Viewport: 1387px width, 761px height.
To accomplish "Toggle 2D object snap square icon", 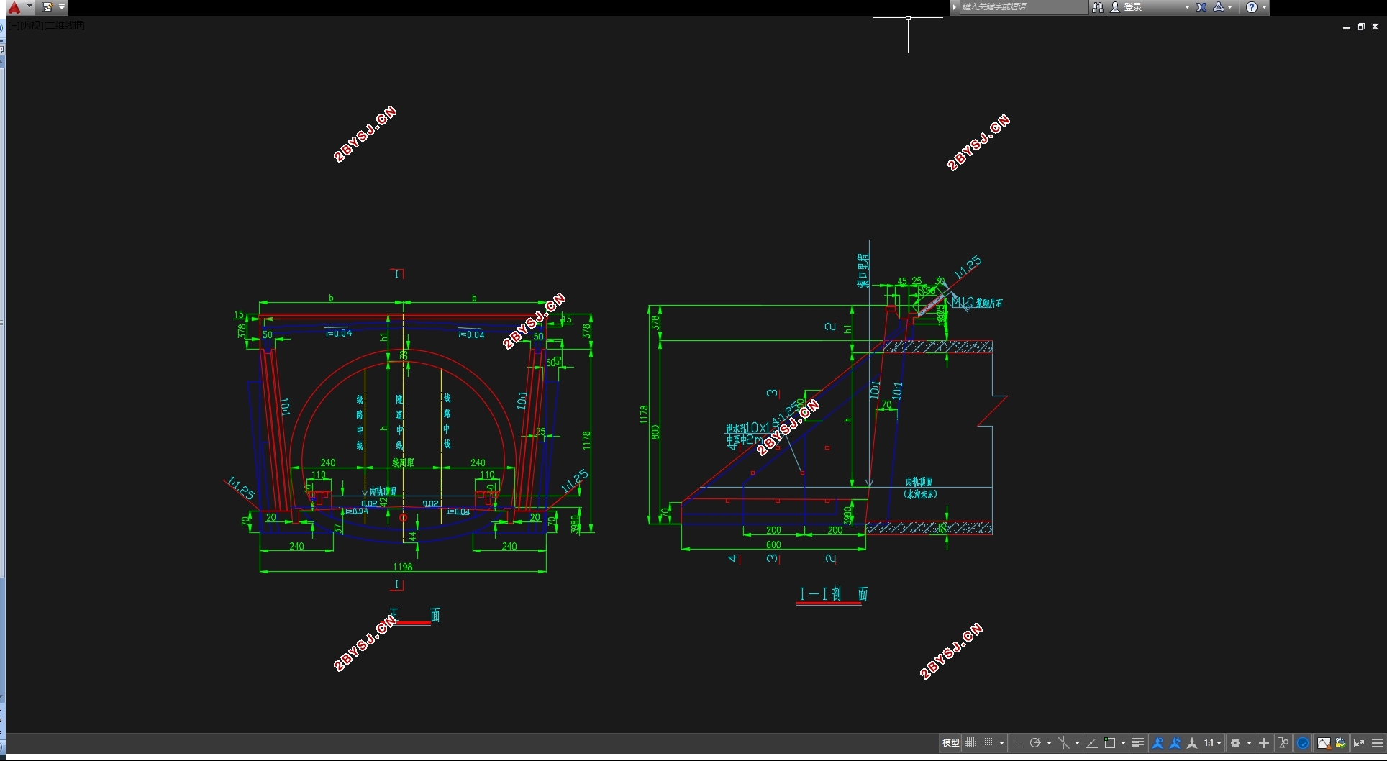I will point(1110,743).
